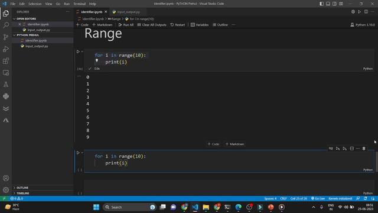Open run options dropdown beside second cell
This screenshot has height=213, width=378.
point(82,153)
